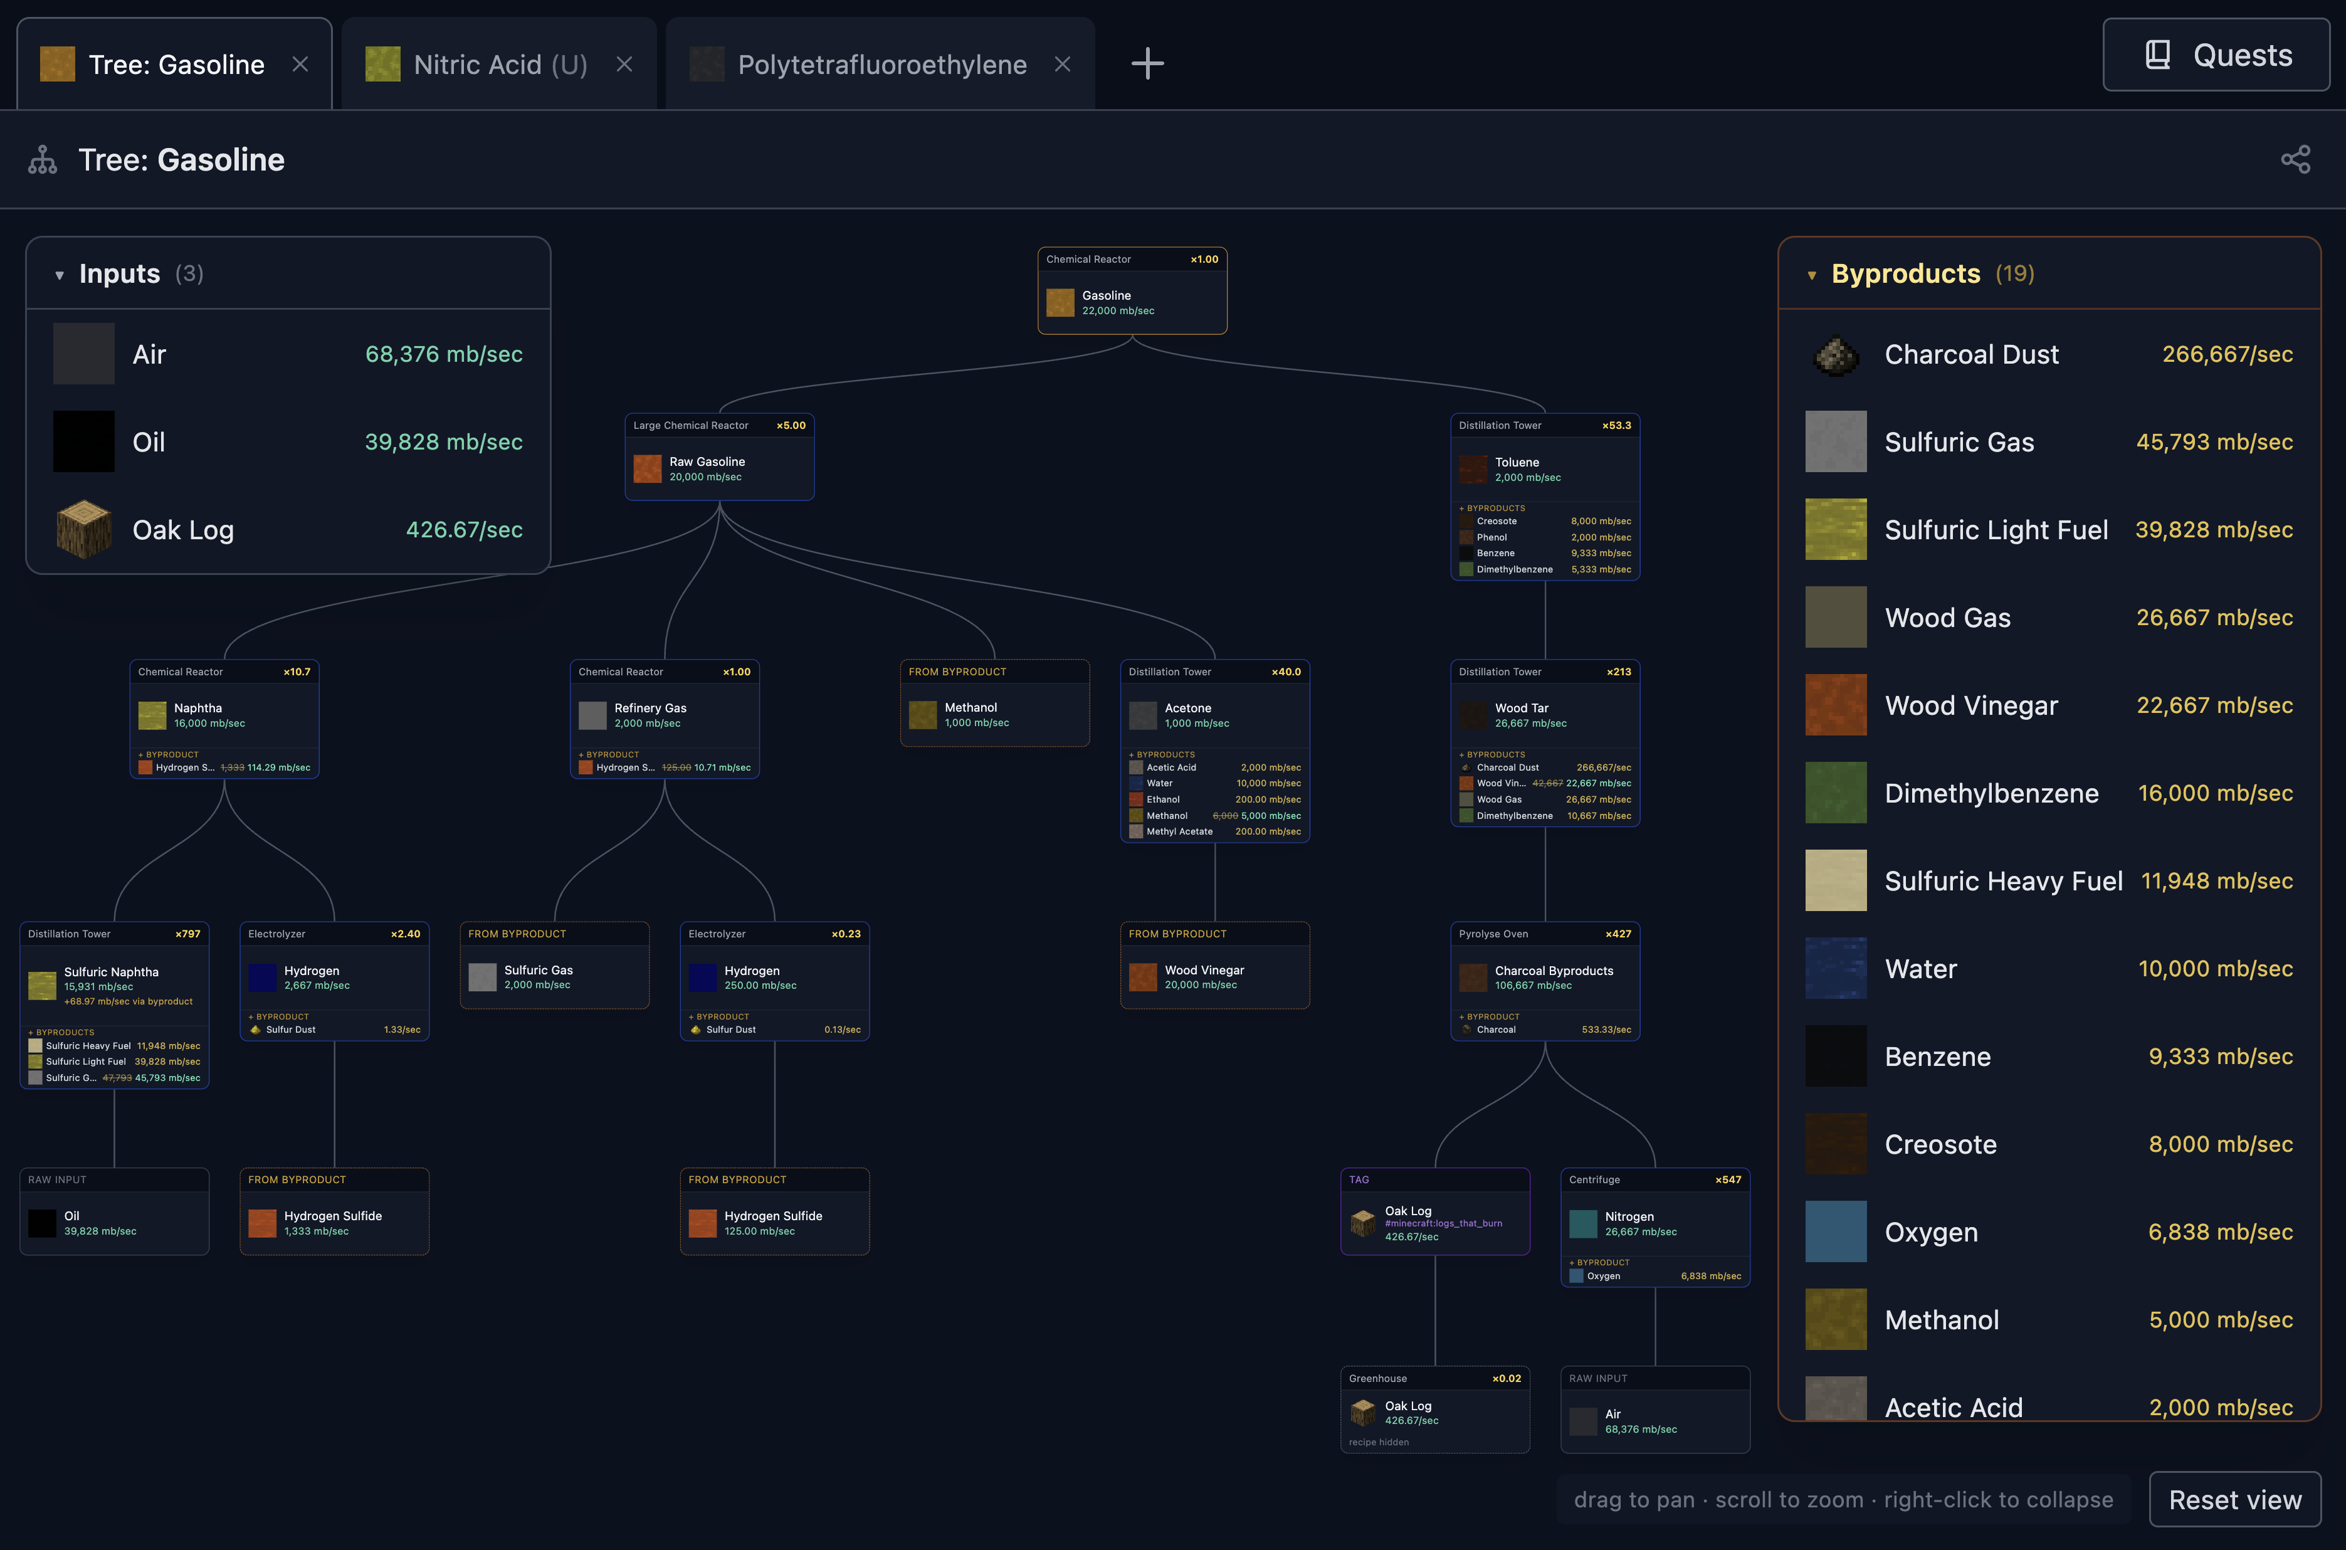The height and width of the screenshot is (1550, 2346).
Task: Click the '266,667/sec' Charcoal Dust value
Action: point(2228,354)
